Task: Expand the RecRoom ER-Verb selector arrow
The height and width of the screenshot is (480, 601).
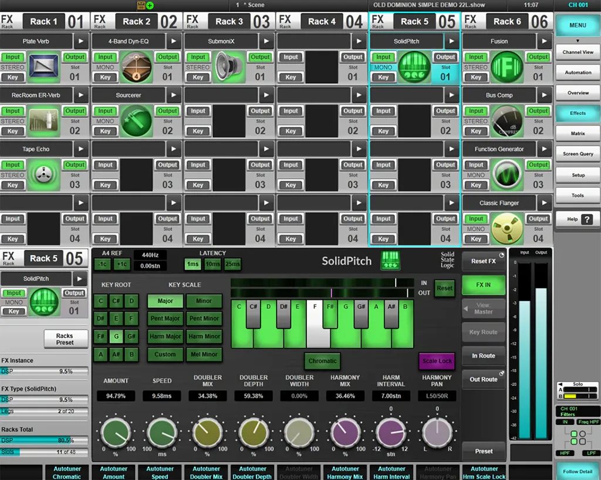Action: (81, 95)
